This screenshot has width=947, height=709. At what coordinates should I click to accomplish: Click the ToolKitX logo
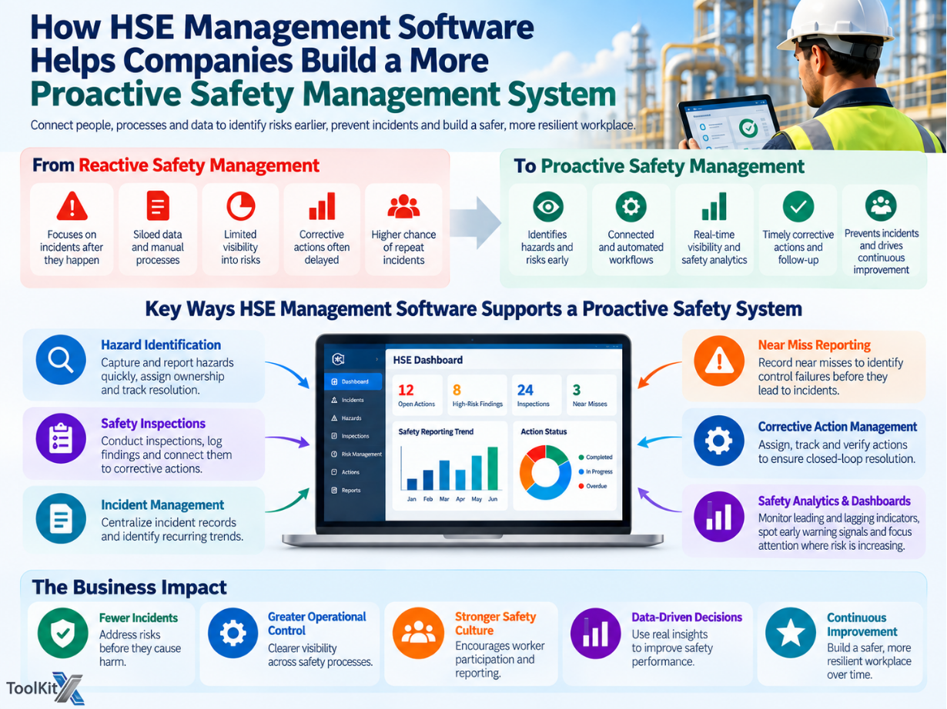(x=44, y=687)
